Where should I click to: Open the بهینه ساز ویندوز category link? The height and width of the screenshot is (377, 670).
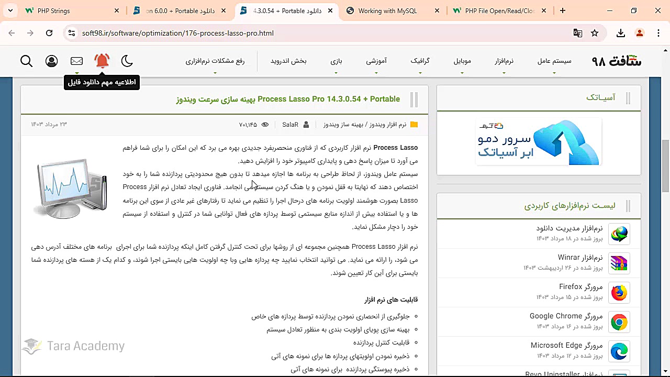tap(343, 125)
